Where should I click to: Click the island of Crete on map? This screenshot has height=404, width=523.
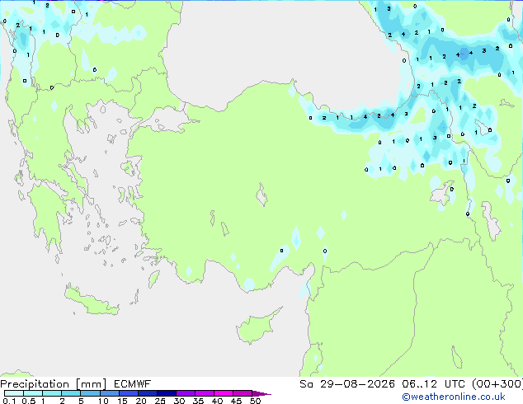click(x=92, y=300)
